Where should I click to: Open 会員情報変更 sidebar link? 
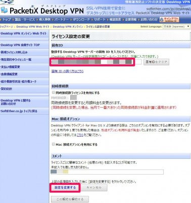coord(9,74)
